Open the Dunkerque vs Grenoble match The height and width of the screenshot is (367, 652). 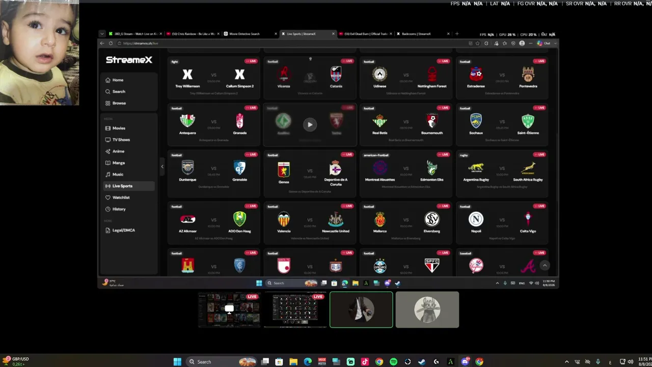(213, 174)
